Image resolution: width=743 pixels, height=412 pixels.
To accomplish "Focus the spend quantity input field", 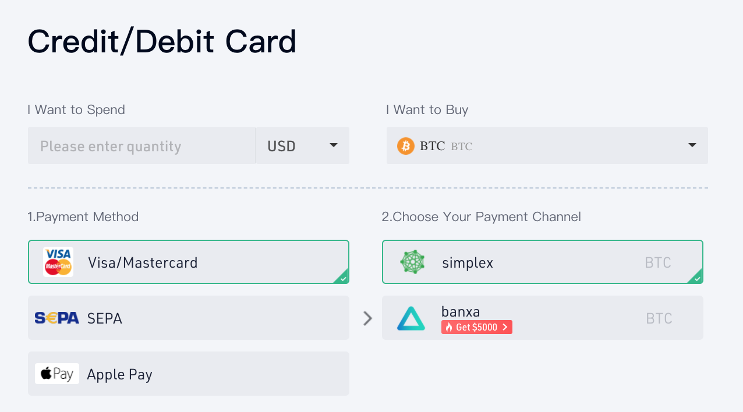I will (141, 145).
